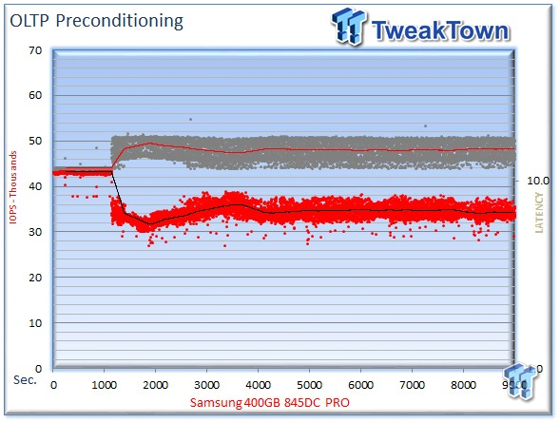
Task: Click the 'IOPS - Thousands' axis label
Action: point(13,187)
